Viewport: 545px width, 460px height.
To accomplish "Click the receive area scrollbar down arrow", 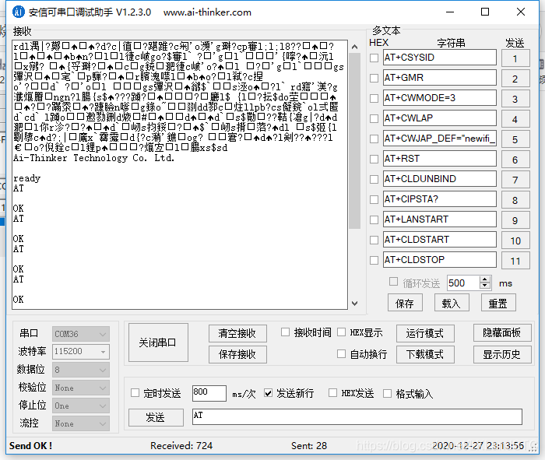I will [354, 304].
